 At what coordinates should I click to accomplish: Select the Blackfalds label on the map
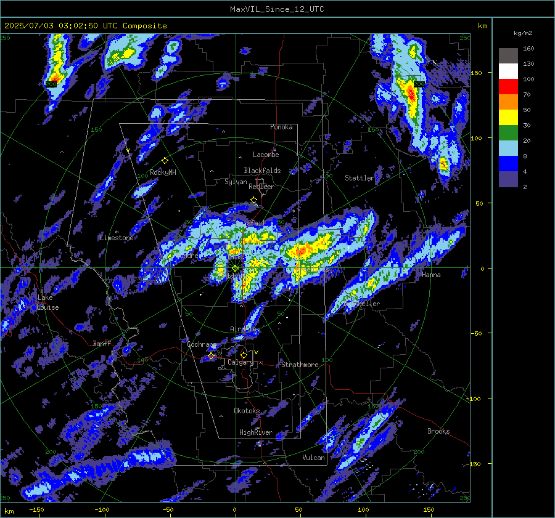262,171
